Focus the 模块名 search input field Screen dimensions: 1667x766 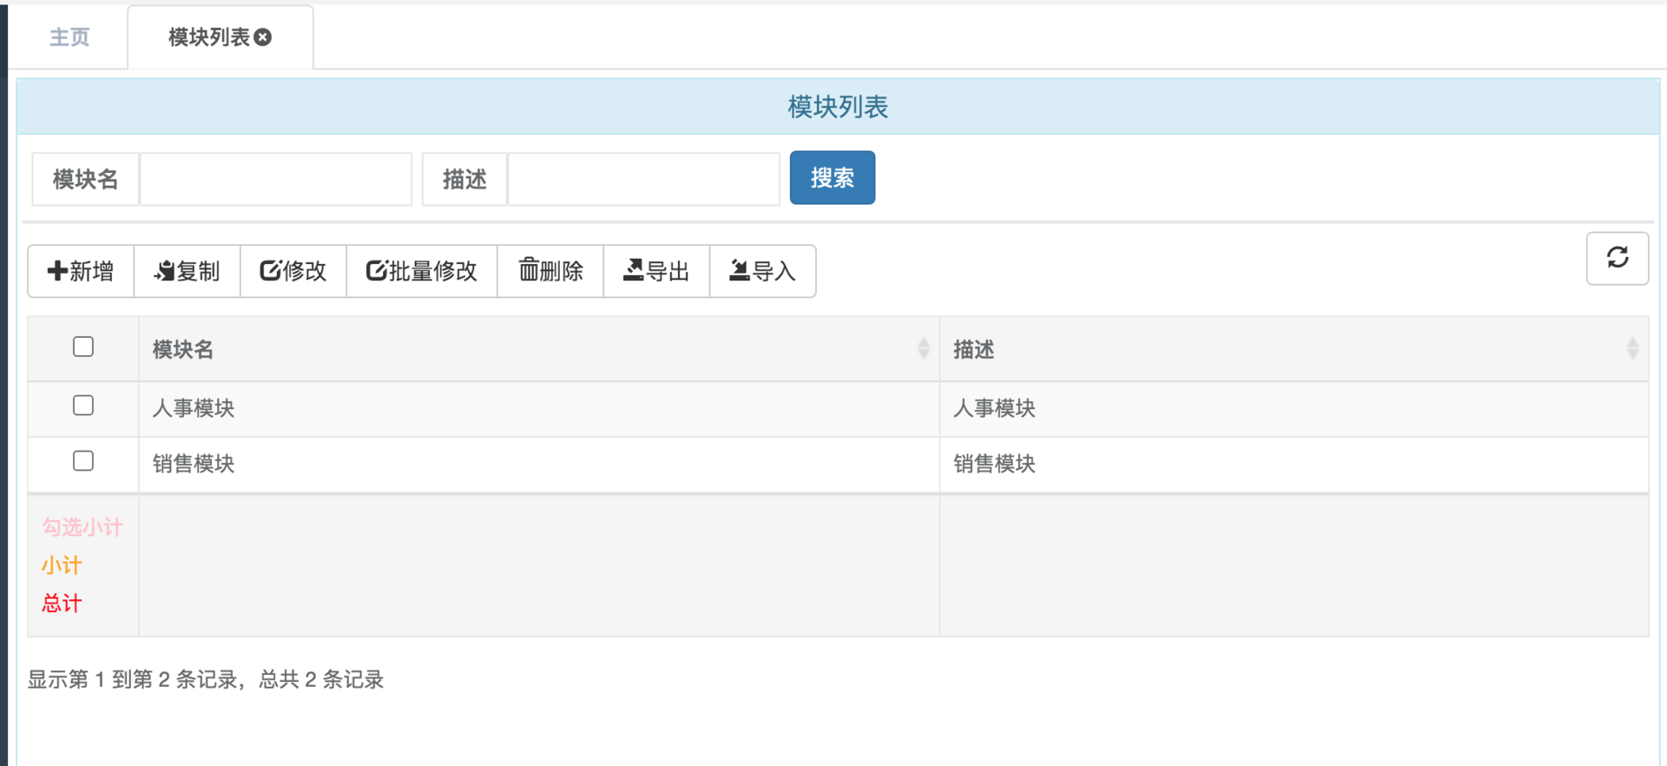pyautogui.click(x=275, y=179)
